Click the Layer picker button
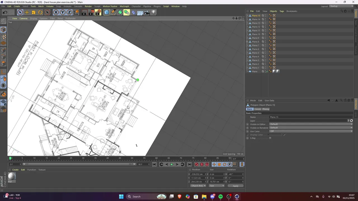The width and height of the screenshot is (358, 201). (352, 121)
